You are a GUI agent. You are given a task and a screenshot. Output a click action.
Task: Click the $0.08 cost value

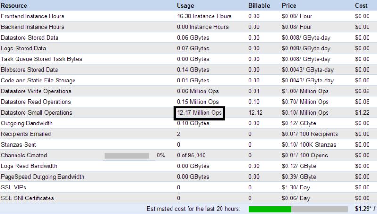coord(362,102)
